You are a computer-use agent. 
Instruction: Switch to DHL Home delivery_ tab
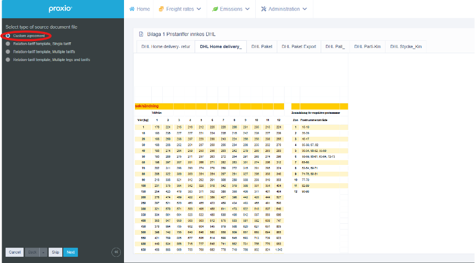pos(221,46)
